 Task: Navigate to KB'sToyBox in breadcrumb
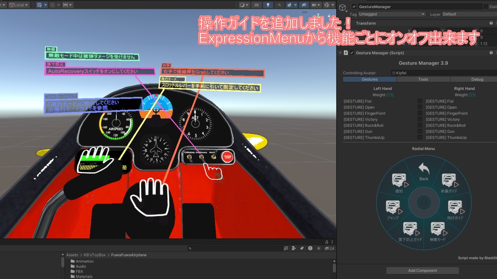[x=95, y=255]
